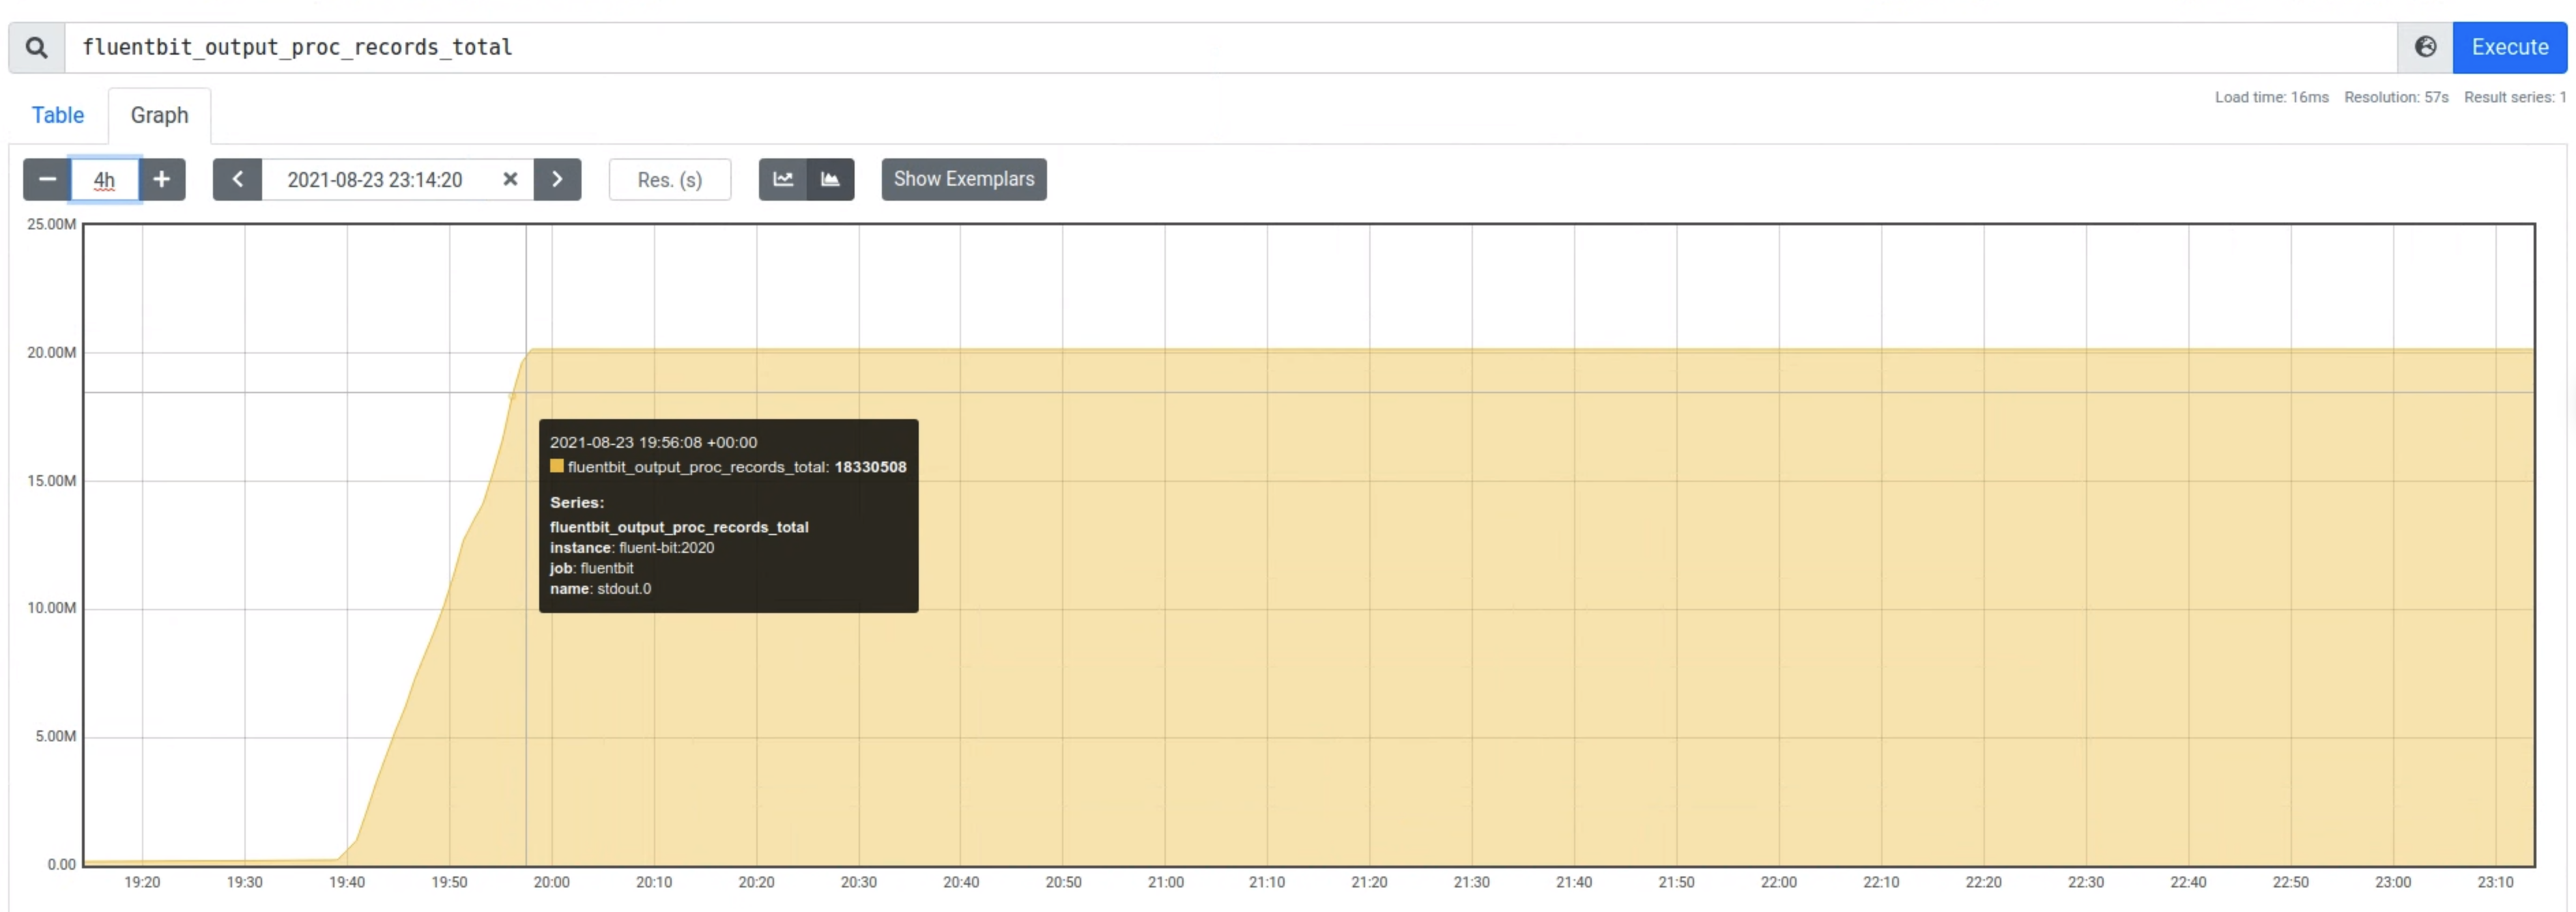Select the line graph display icon
This screenshot has height=912, width=2576.
783,179
